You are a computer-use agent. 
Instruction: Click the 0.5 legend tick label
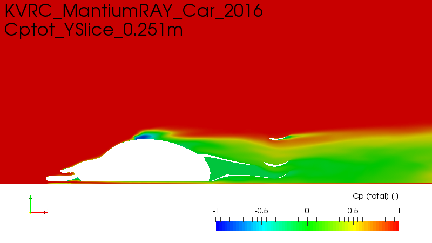click(353, 211)
